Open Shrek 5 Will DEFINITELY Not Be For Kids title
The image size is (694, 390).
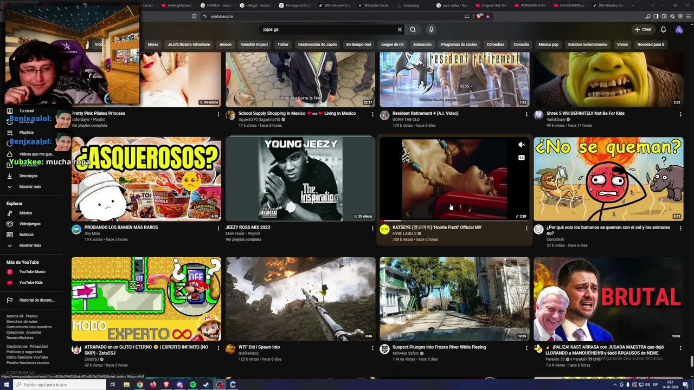click(586, 113)
